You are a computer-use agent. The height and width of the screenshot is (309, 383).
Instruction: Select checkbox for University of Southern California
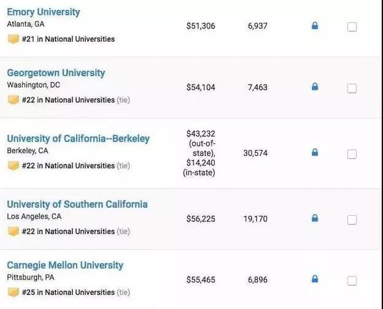pyautogui.click(x=352, y=219)
